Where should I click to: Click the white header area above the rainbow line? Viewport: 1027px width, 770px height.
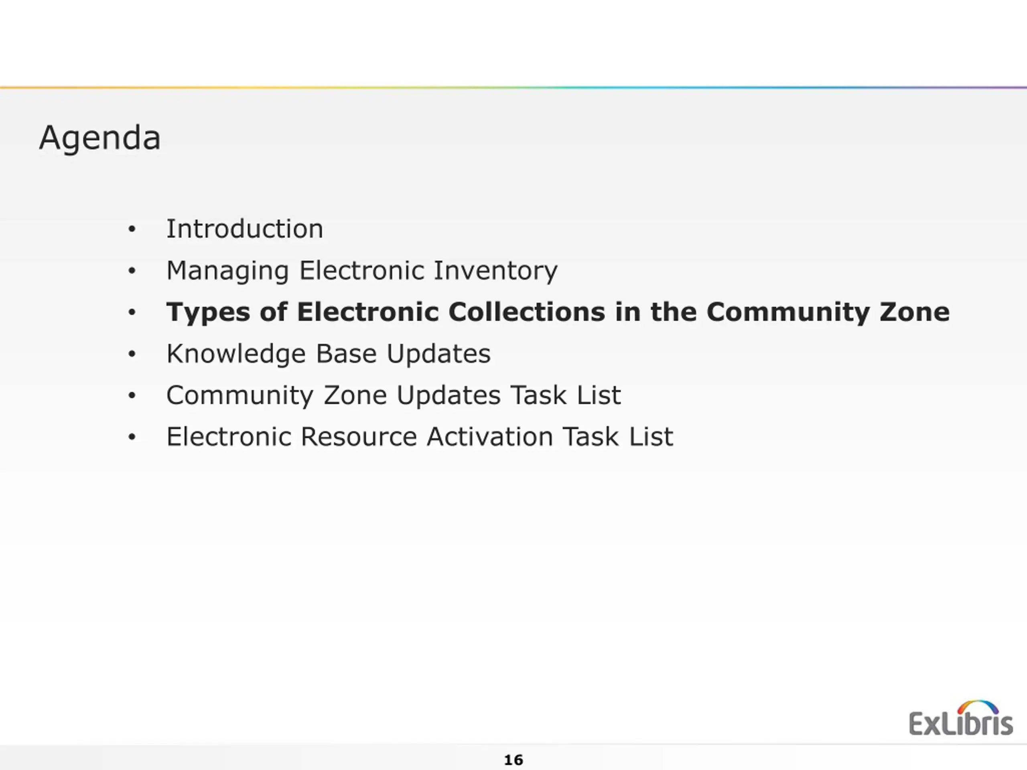[x=513, y=43]
